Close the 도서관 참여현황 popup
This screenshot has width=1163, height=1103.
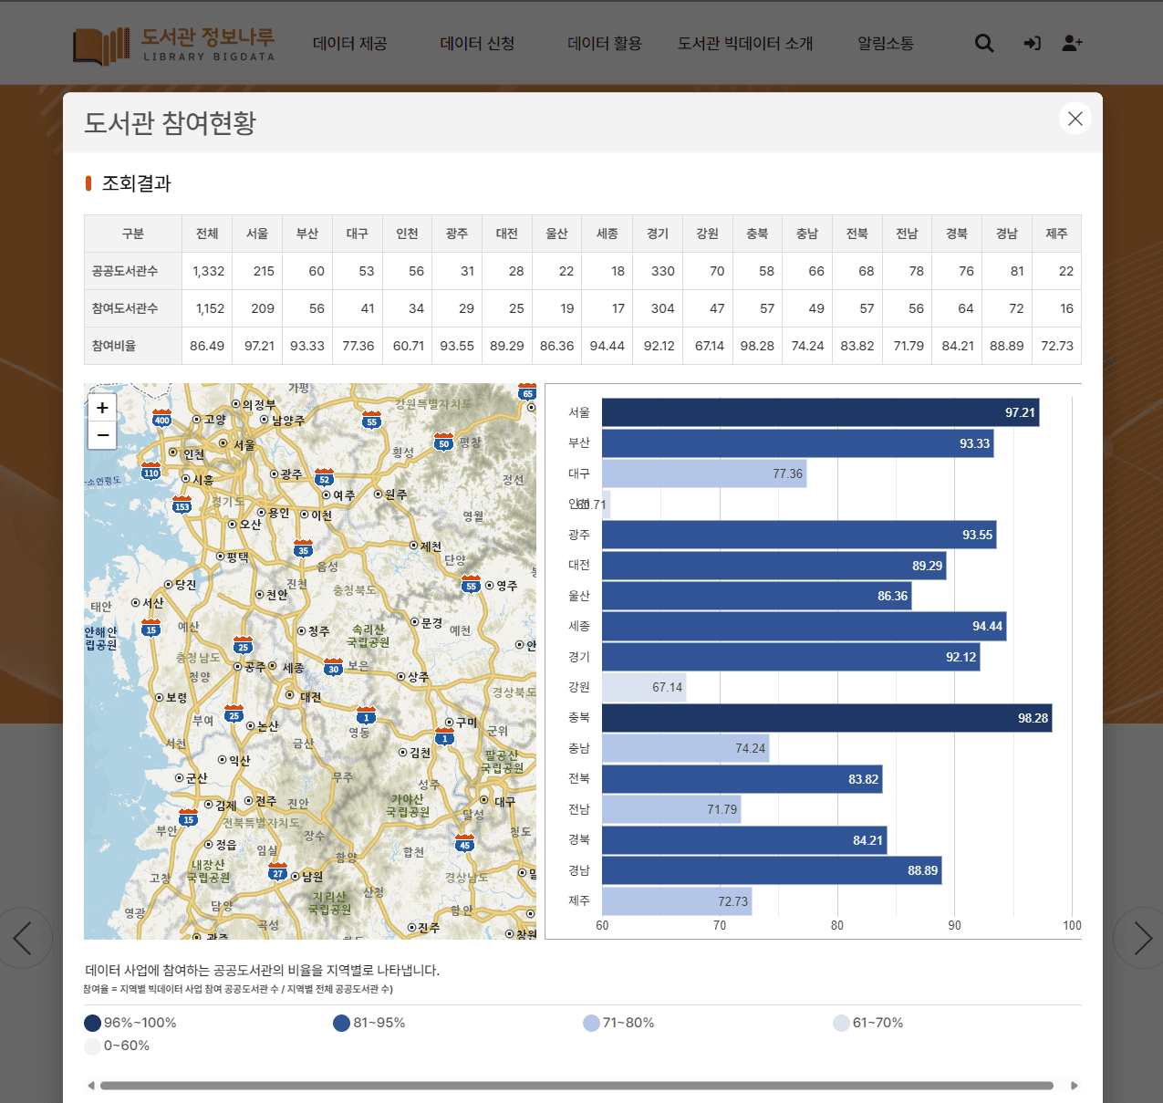pyautogui.click(x=1075, y=119)
